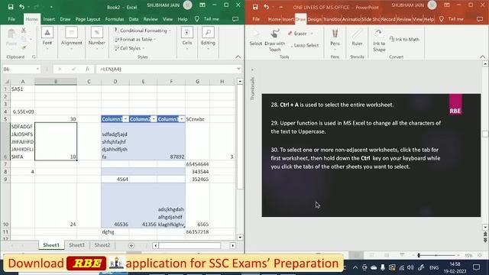Open the Alignment group in Excel
Viewport: 489px width, 275px height.
[71, 38]
